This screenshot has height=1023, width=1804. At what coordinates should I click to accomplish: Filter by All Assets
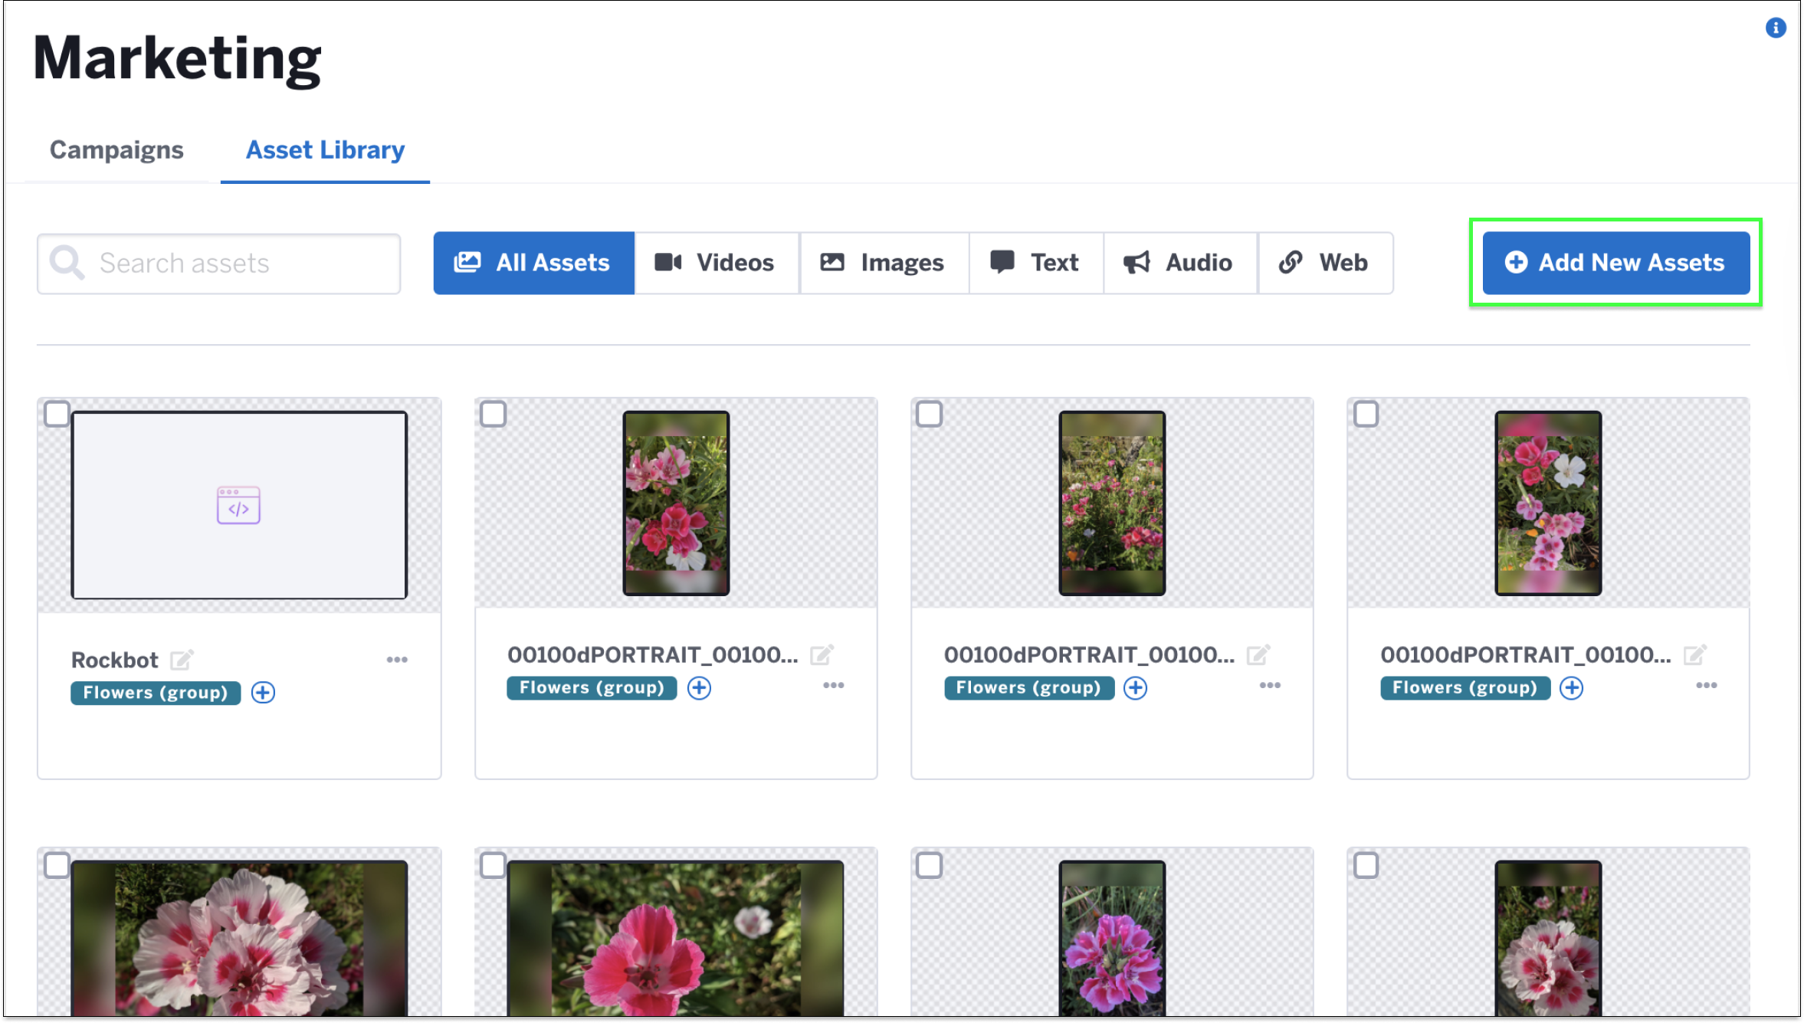click(x=533, y=263)
